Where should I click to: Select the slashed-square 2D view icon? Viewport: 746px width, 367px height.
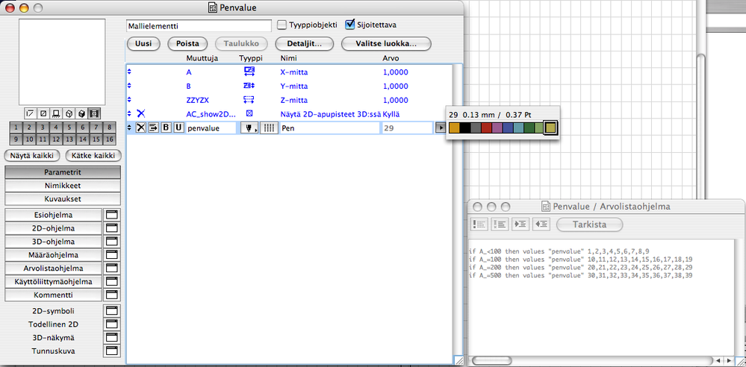43,113
